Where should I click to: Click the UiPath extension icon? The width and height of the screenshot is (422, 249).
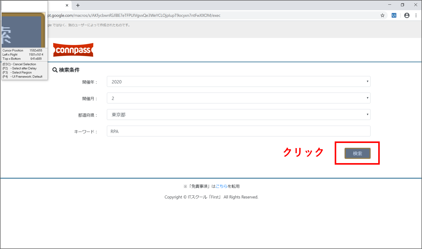tap(394, 16)
